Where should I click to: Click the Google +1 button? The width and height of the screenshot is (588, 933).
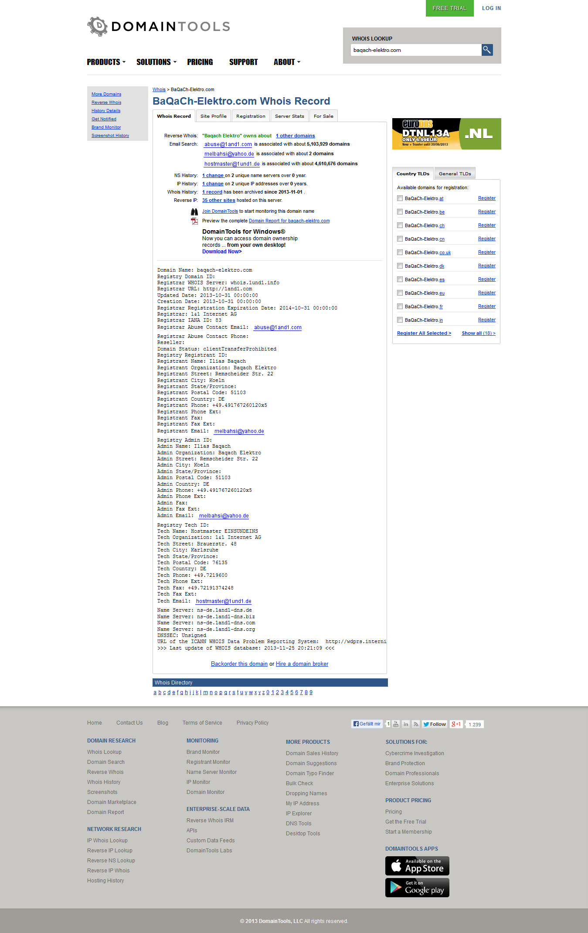pyautogui.click(x=456, y=724)
